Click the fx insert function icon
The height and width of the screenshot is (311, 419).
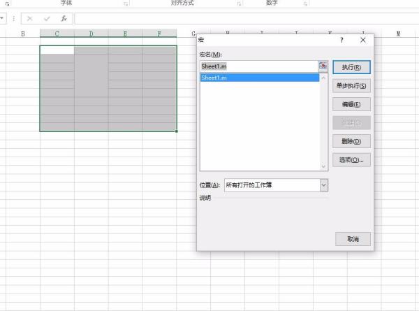(64, 18)
